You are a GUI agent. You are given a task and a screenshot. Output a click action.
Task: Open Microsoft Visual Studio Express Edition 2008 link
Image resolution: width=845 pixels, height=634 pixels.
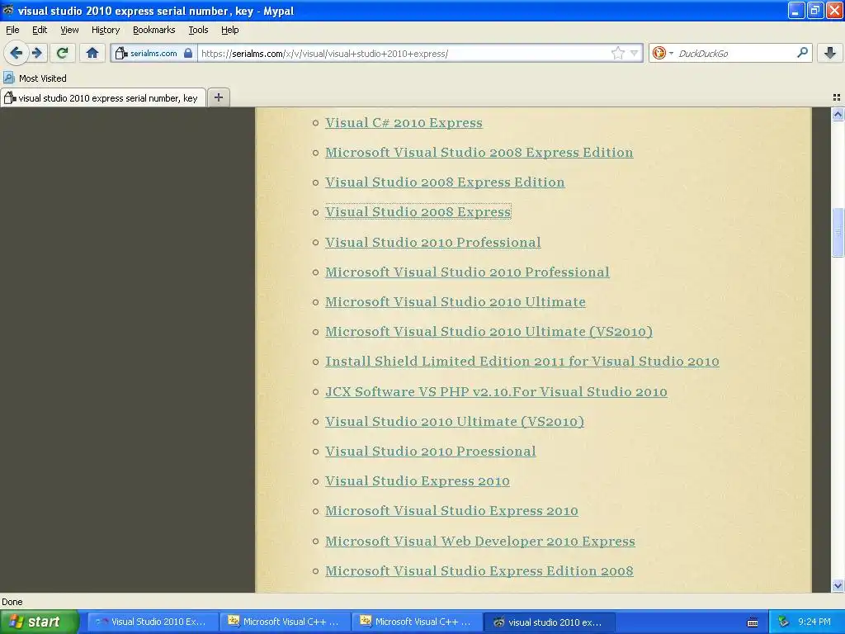click(479, 571)
